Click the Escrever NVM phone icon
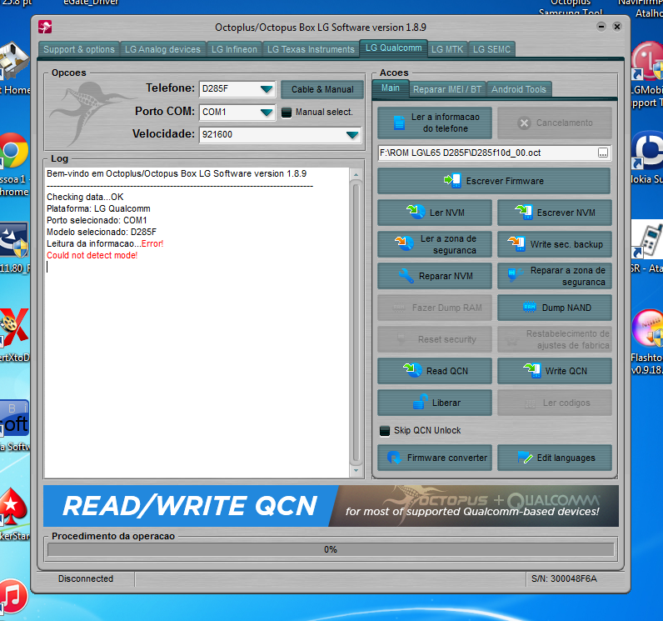Viewport: 663px width, 621px height. 523,212
